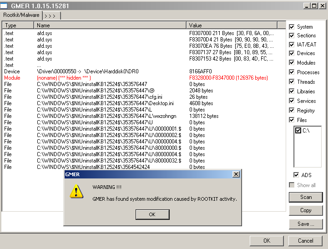Sort by the Value column header

point(232,25)
